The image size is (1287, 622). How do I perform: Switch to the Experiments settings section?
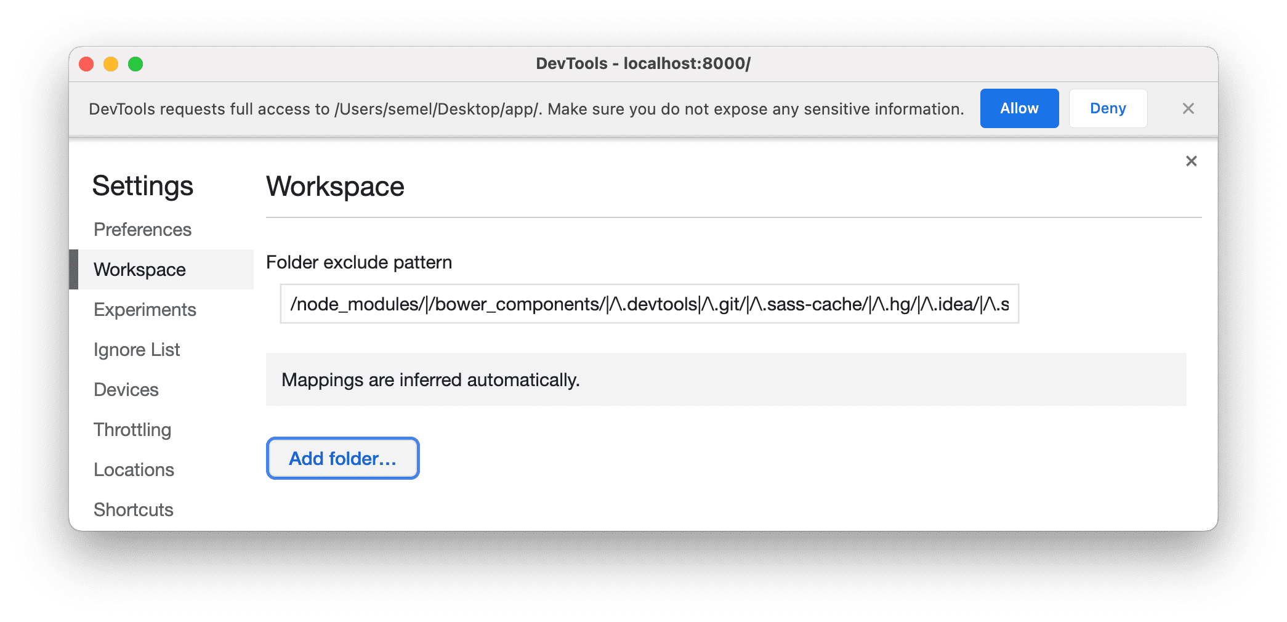click(x=145, y=309)
